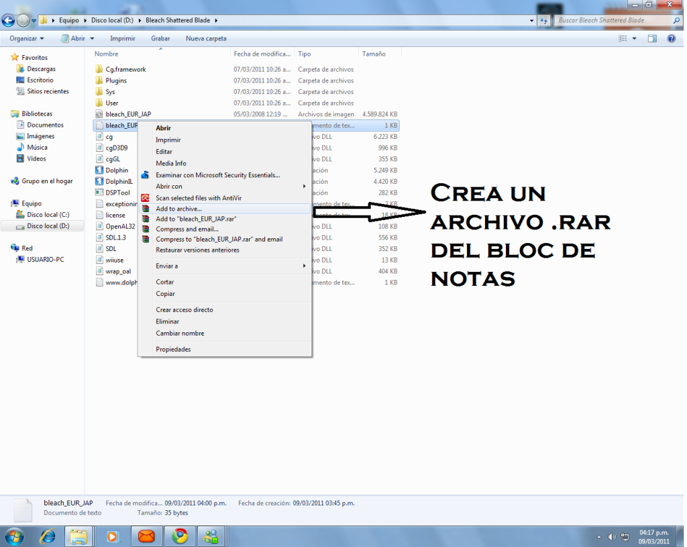The height and width of the screenshot is (547, 687).
Task: Choose Cambiar nombre in context menu
Action: (180, 334)
